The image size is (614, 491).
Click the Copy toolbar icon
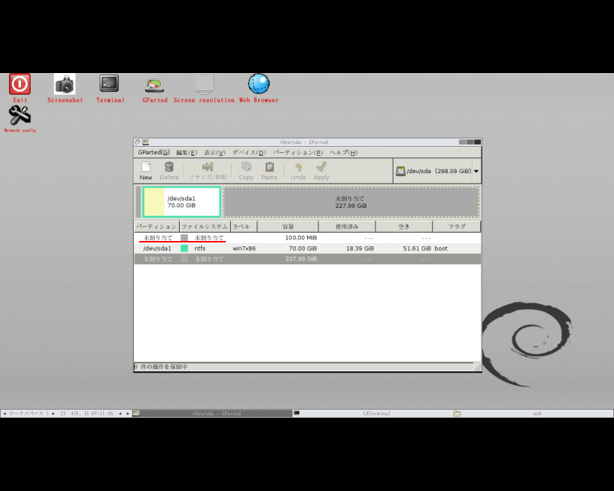point(246,167)
